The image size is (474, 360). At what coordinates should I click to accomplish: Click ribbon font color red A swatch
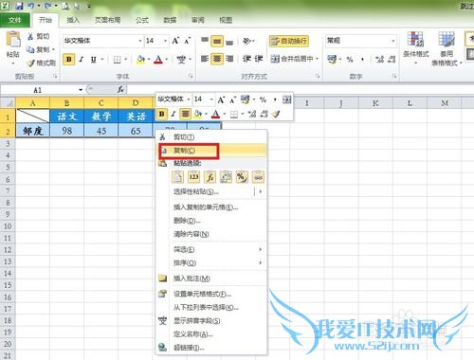158,60
